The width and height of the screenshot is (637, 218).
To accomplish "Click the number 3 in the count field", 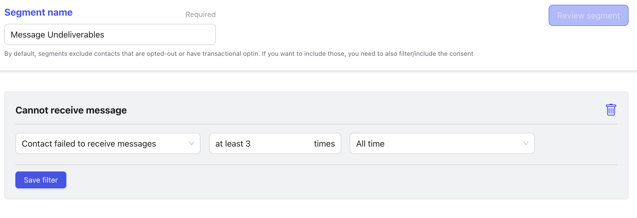I will click(248, 144).
